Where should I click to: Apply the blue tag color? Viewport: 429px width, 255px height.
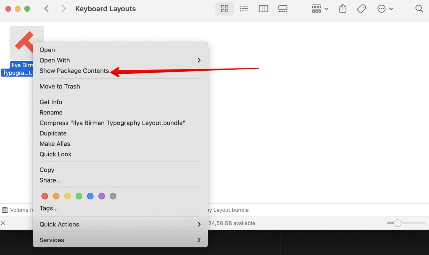pyautogui.click(x=90, y=196)
